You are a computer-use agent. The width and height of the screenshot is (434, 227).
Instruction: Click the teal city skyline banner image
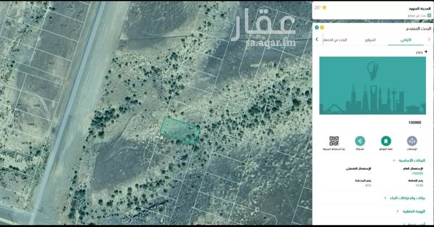point(372,85)
